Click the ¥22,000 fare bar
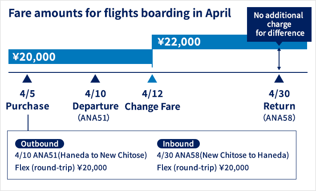The width and height of the screenshot is (316, 191). (x=229, y=42)
